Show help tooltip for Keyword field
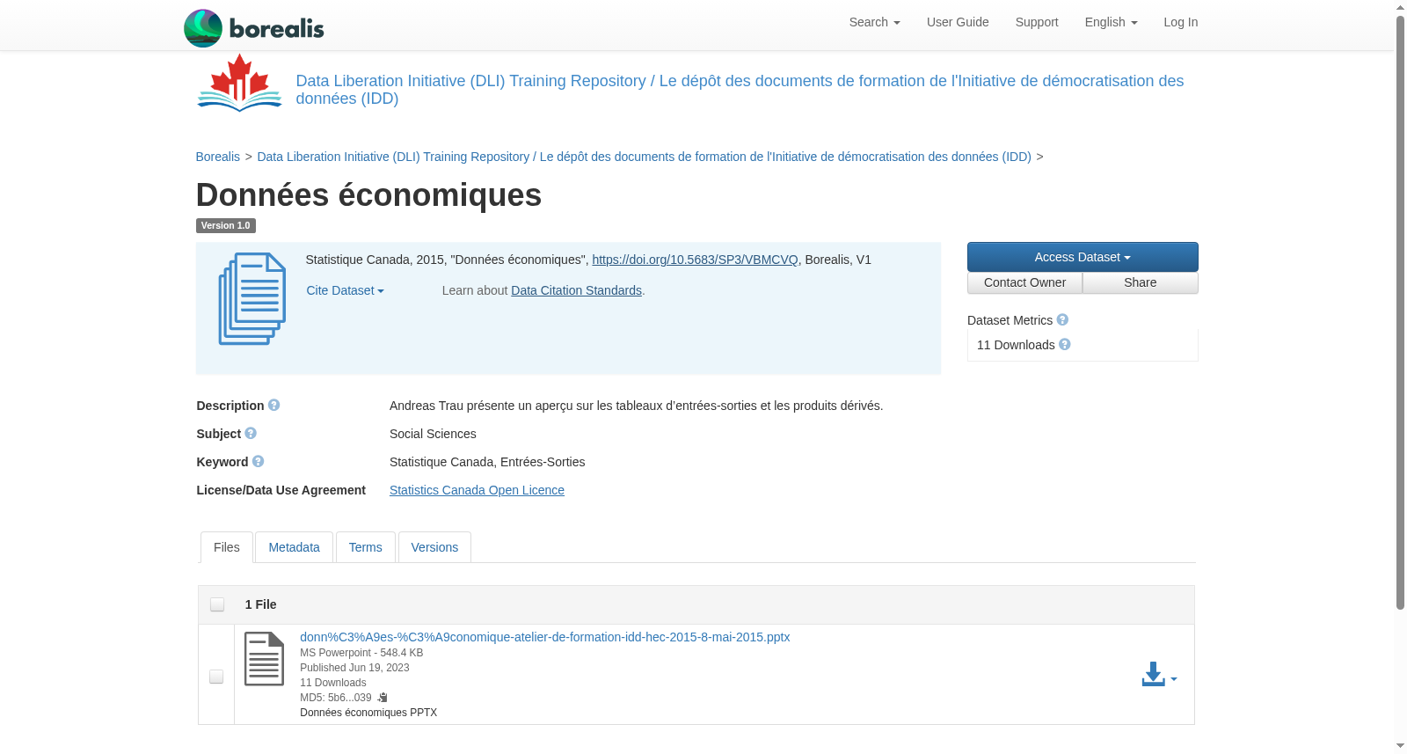This screenshot has width=1407, height=754. (x=258, y=462)
